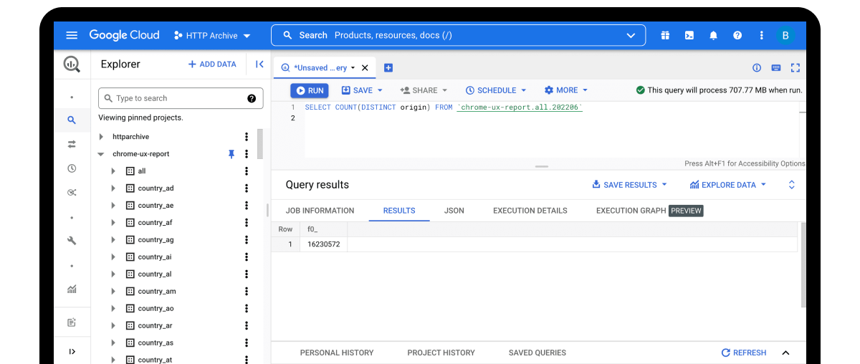Select the RESULTS tab
Image resolution: width=860 pixels, height=364 pixels.
click(399, 211)
